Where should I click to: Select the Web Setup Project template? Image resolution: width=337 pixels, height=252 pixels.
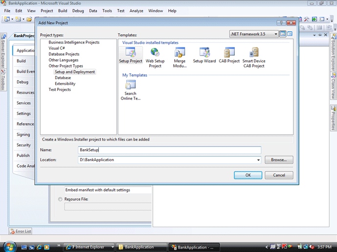point(155,58)
